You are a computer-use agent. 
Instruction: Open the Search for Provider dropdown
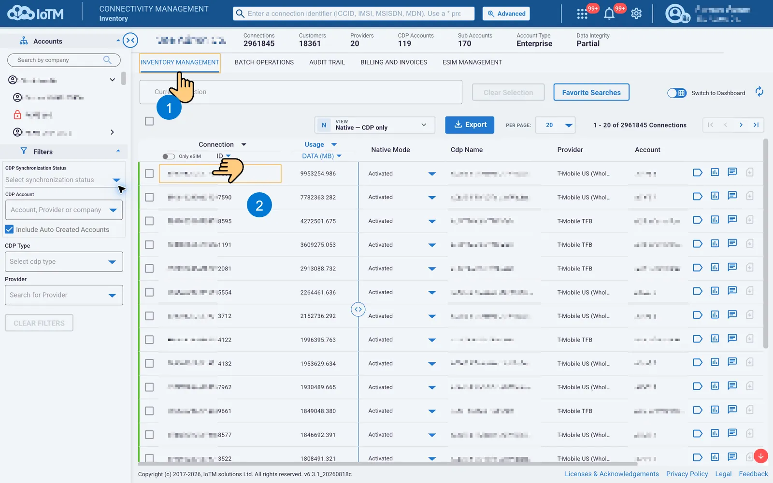click(64, 295)
